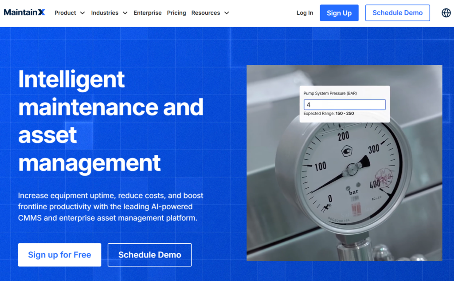
Task: Open the Product menu
Action: pos(65,13)
